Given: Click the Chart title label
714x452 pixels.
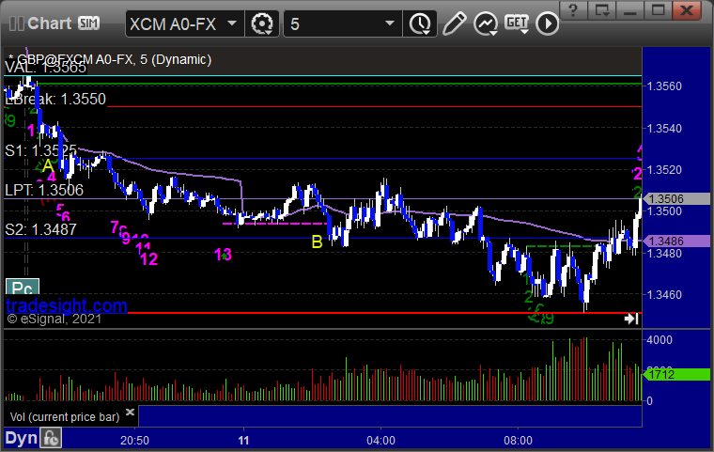Looking at the screenshot, I should (49, 23).
